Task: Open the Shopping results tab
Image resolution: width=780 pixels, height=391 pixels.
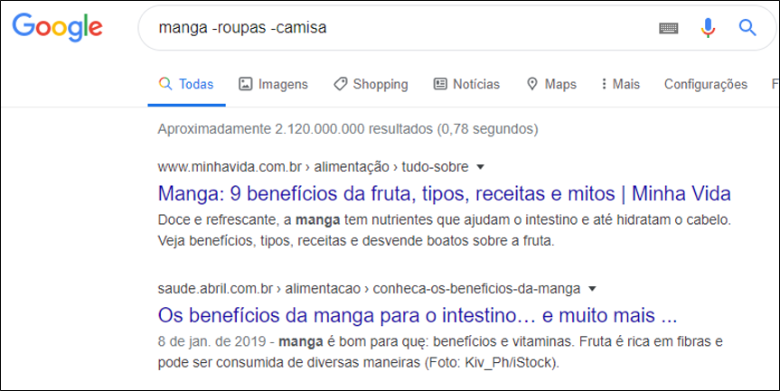Action: coord(380,84)
